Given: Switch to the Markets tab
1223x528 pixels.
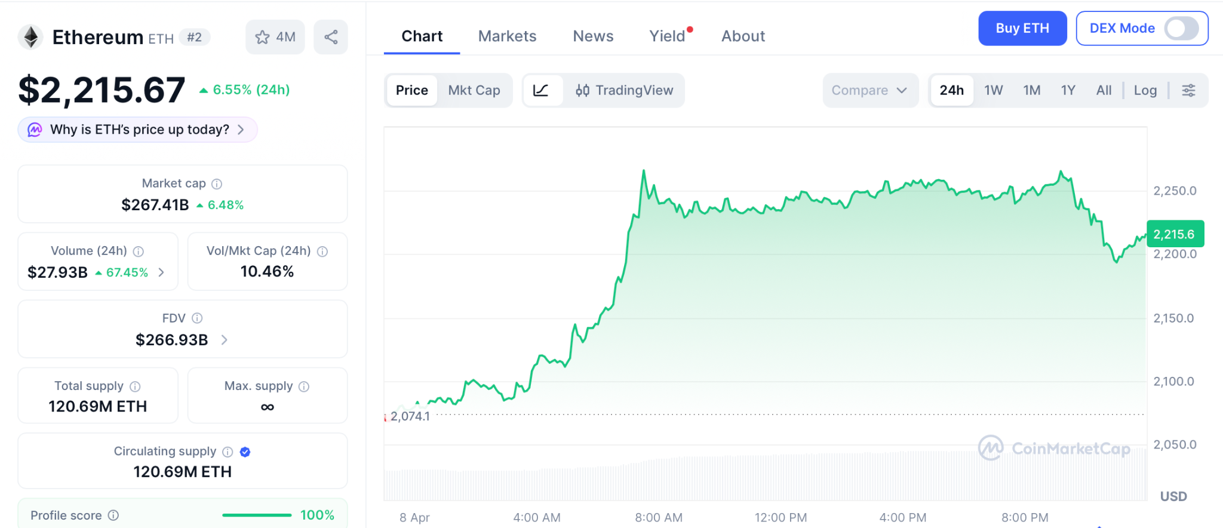Looking at the screenshot, I should [x=507, y=36].
